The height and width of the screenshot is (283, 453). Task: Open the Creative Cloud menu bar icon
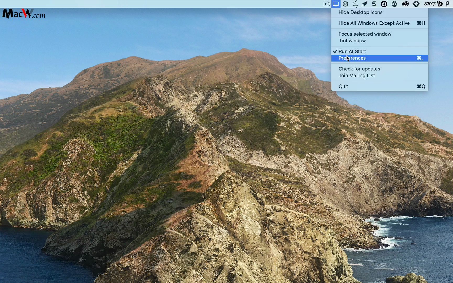pos(405,4)
